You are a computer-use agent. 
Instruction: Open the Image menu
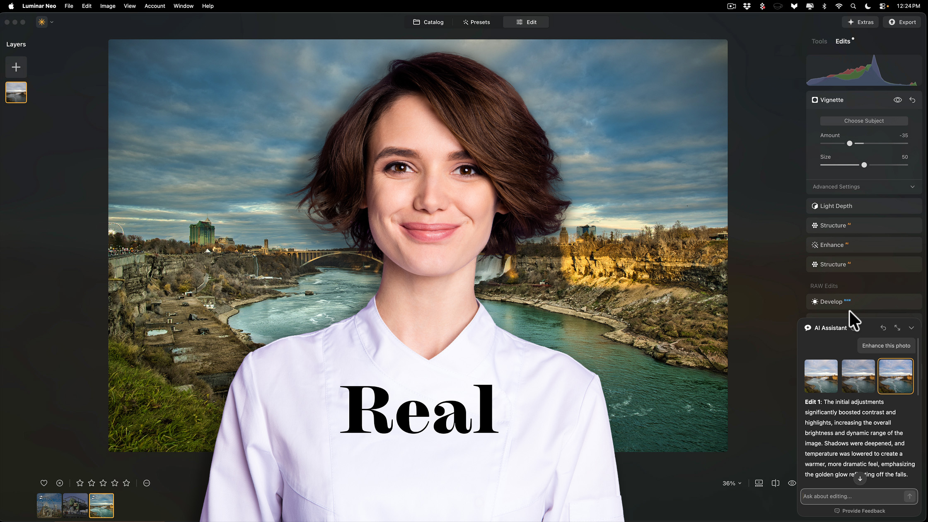pos(108,6)
